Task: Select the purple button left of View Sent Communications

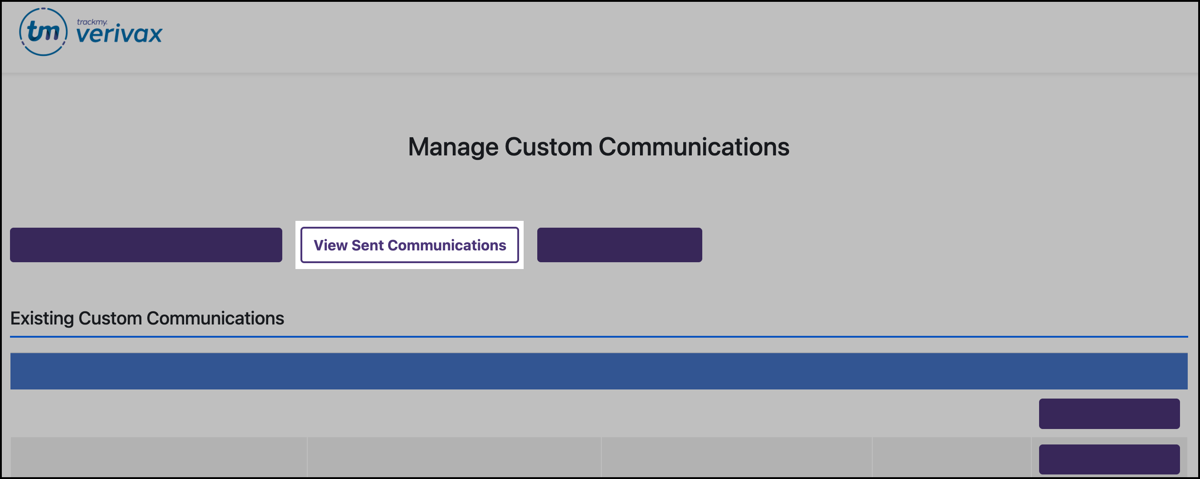Action: click(146, 244)
